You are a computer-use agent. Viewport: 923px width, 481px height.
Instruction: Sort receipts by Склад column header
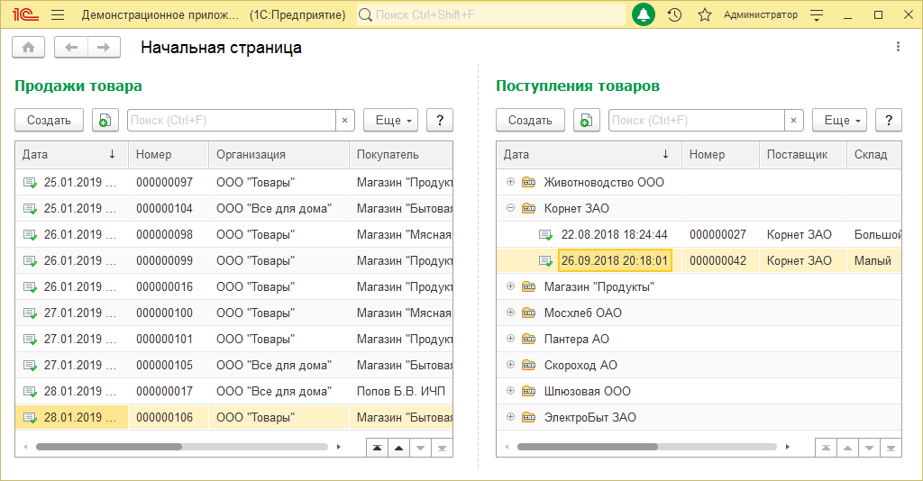[x=874, y=155]
